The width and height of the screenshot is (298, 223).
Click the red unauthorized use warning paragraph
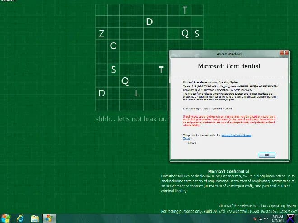(229, 121)
